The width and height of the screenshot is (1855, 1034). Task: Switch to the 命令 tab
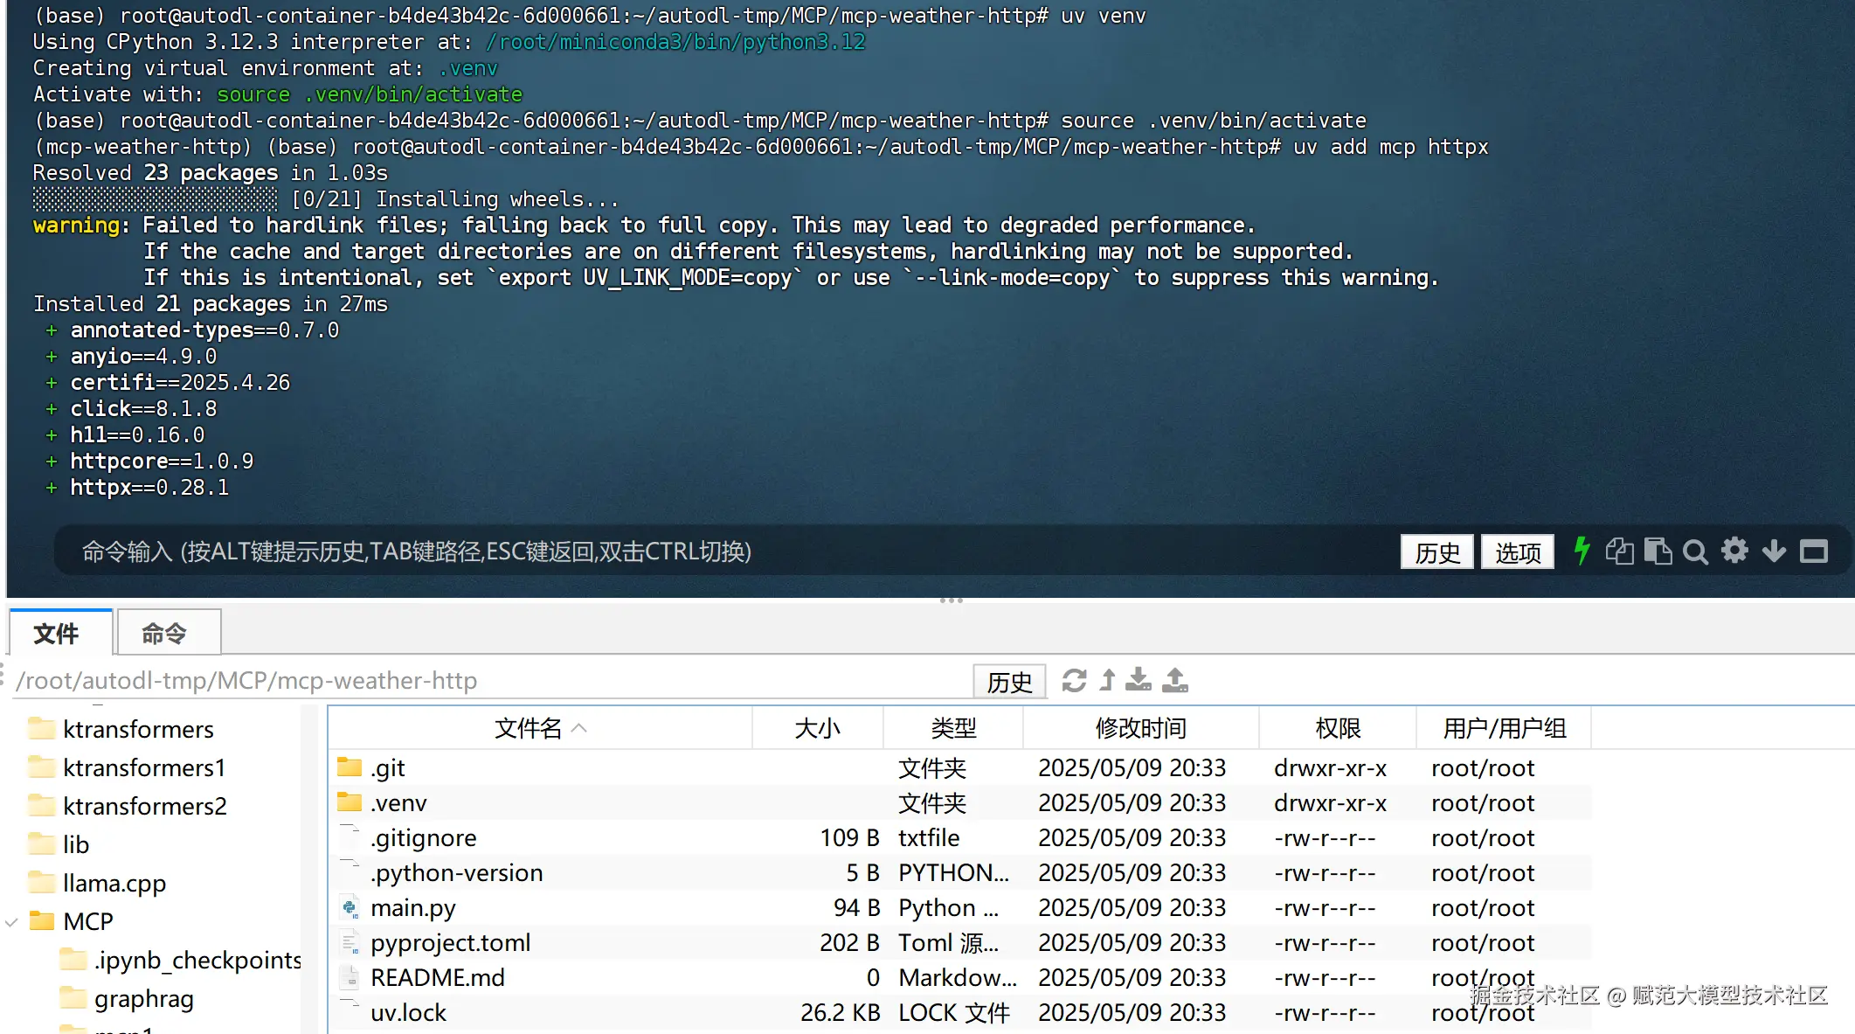[x=165, y=633]
